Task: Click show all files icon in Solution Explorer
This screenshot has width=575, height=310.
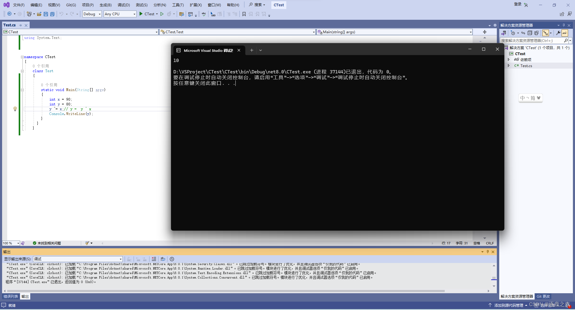Action: click(x=536, y=33)
